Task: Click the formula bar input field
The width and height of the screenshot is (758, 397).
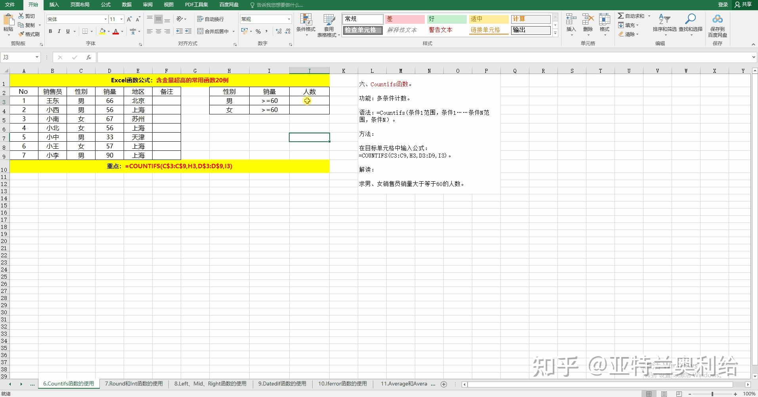Action: pyautogui.click(x=424, y=57)
